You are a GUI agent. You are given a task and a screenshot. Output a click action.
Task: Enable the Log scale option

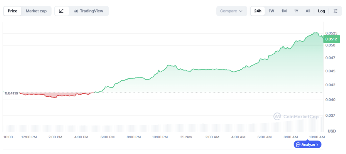pos(321,11)
